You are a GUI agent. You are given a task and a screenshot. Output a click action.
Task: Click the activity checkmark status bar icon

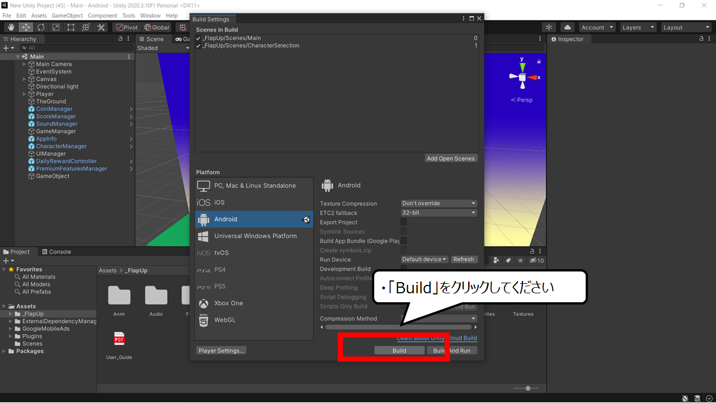click(709, 398)
